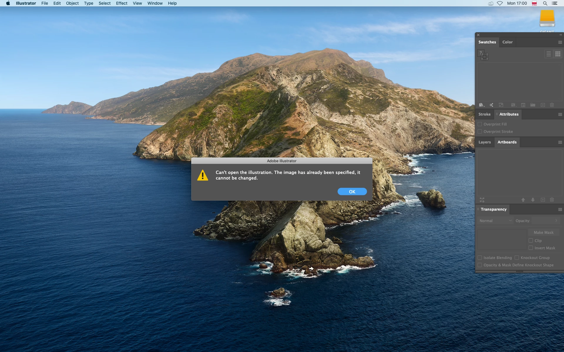Image resolution: width=564 pixels, height=352 pixels.
Task: Click the rearrange artboards icon
Action: (x=482, y=200)
